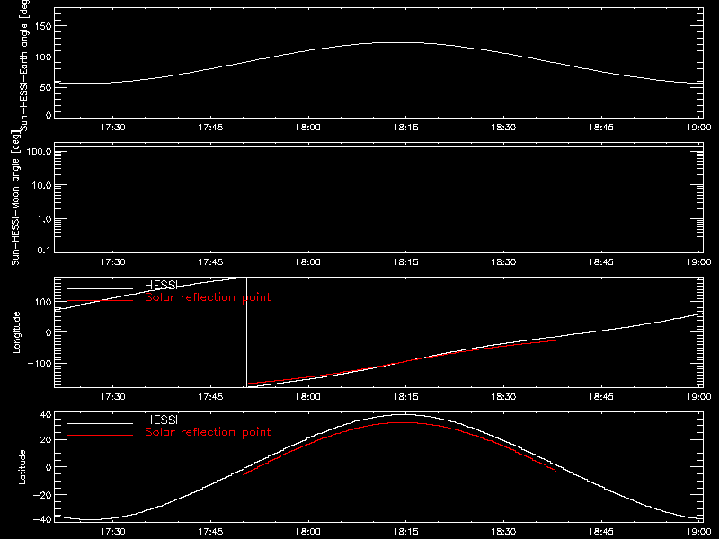This screenshot has height=539, width=719.
Task: Click vertical wrap line in Longitude plot
Action: (x=246, y=332)
